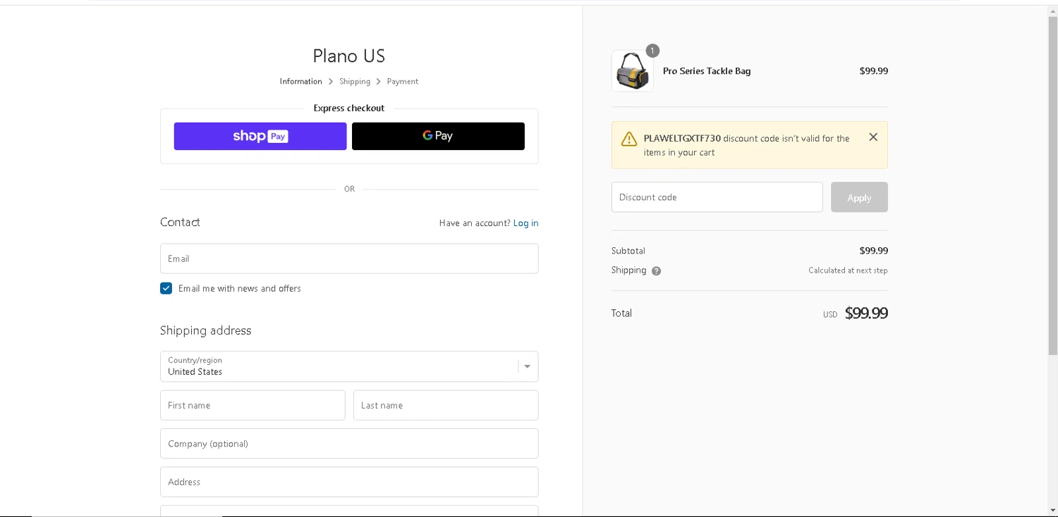This screenshot has height=517, width=1058.
Task: Click the warning triangle icon in discount notice
Action: (x=628, y=139)
